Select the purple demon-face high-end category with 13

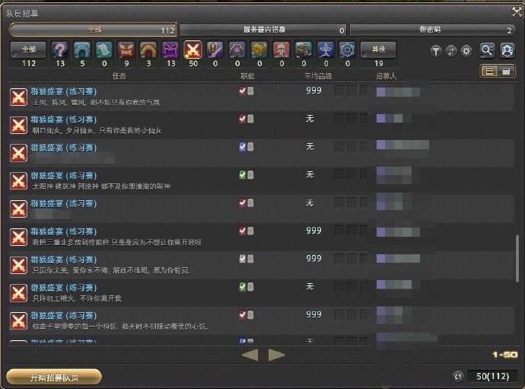click(170, 50)
